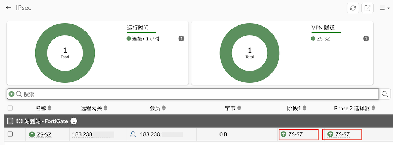Click count badge beside VPN 隧道 ZS-SZ

pyautogui.click(x=366, y=39)
